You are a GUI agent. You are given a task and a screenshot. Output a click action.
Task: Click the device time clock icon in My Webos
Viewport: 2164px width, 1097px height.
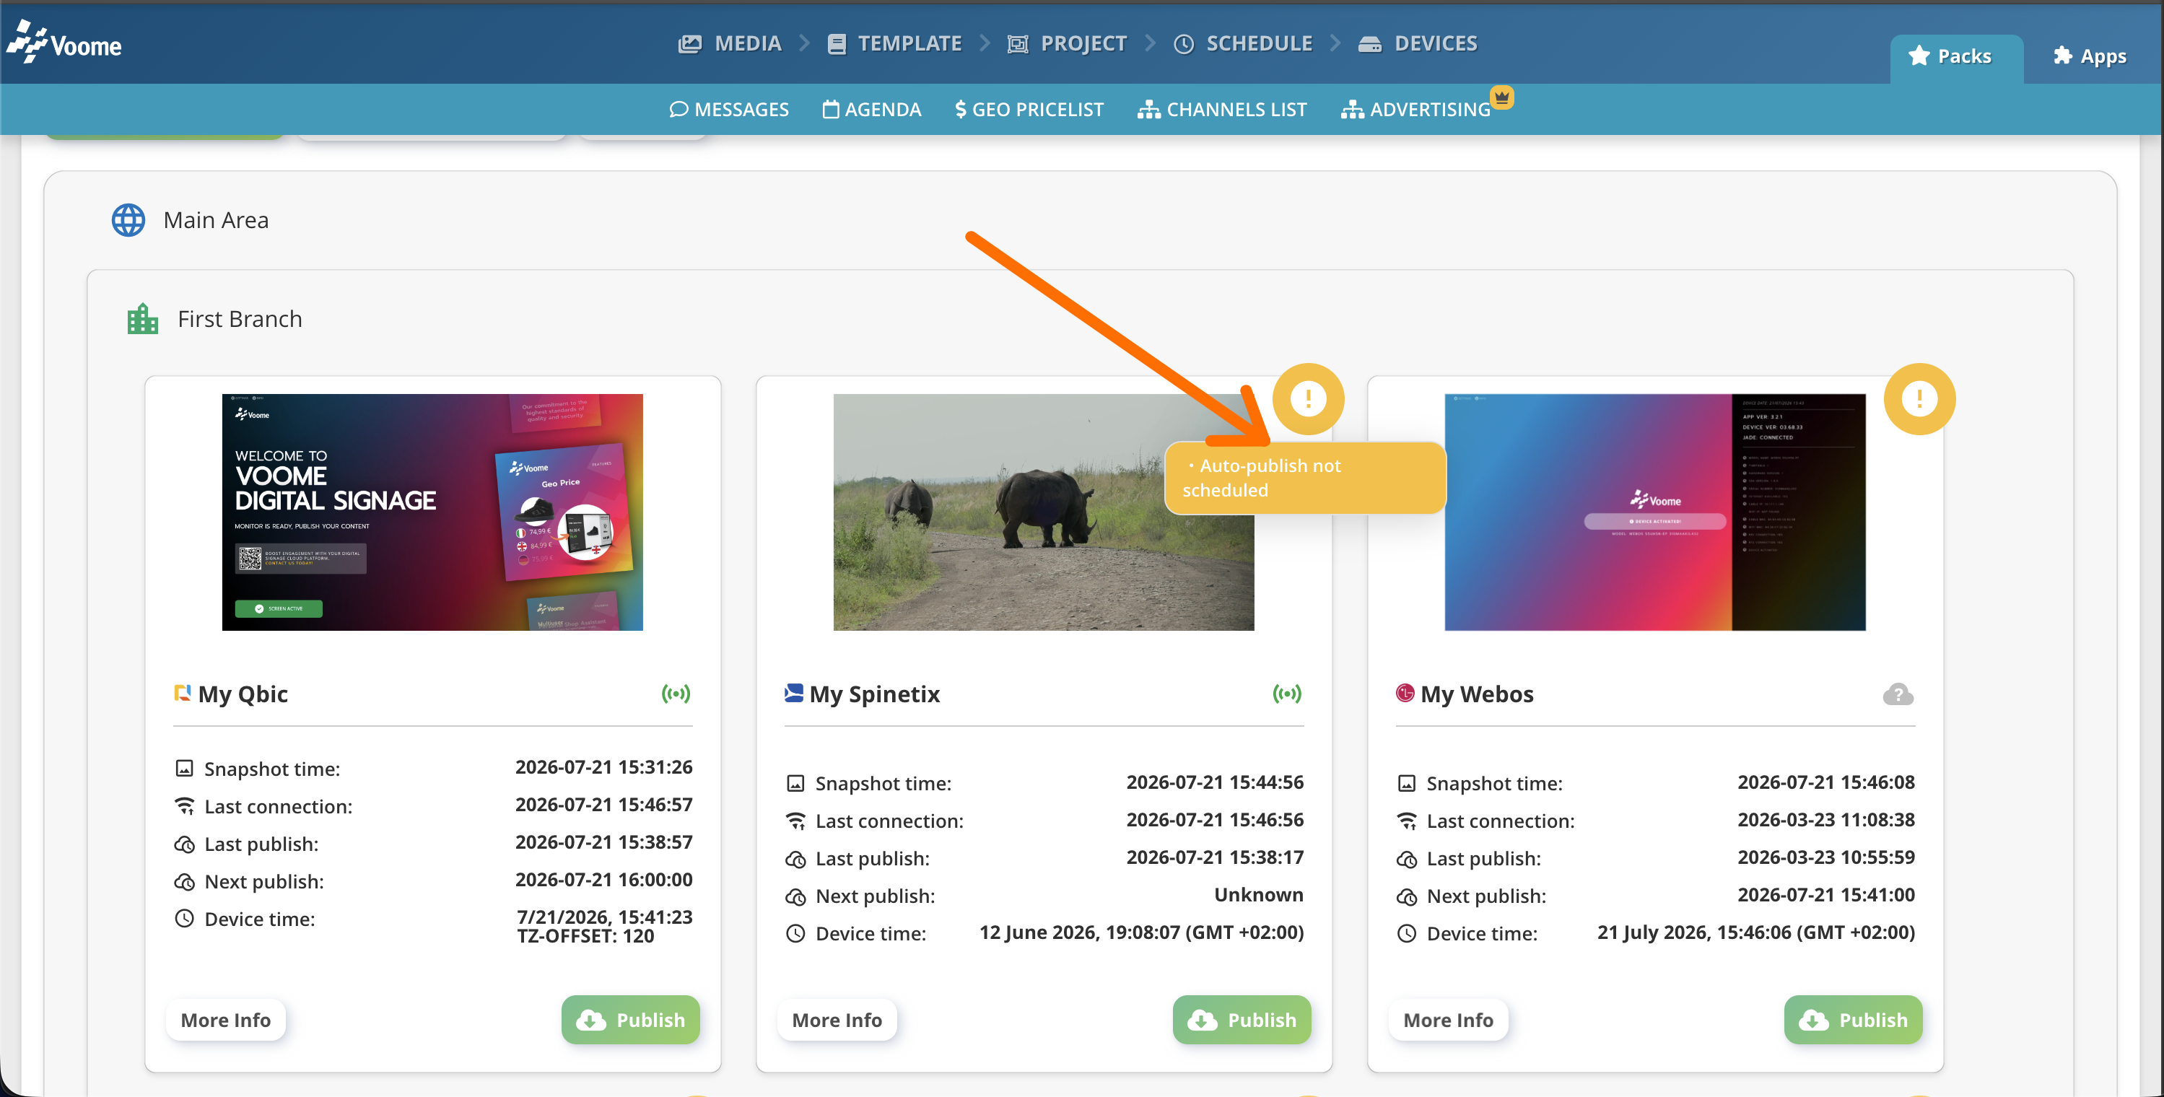[x=1406, y=933]
